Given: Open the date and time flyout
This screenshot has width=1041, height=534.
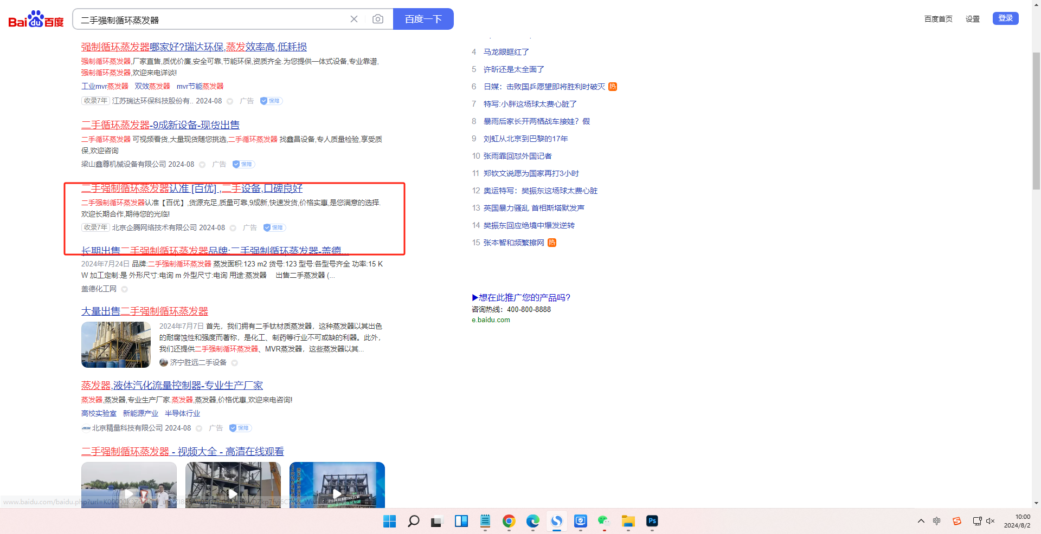Looking at the screenshot, I should tap(1017, 521).
